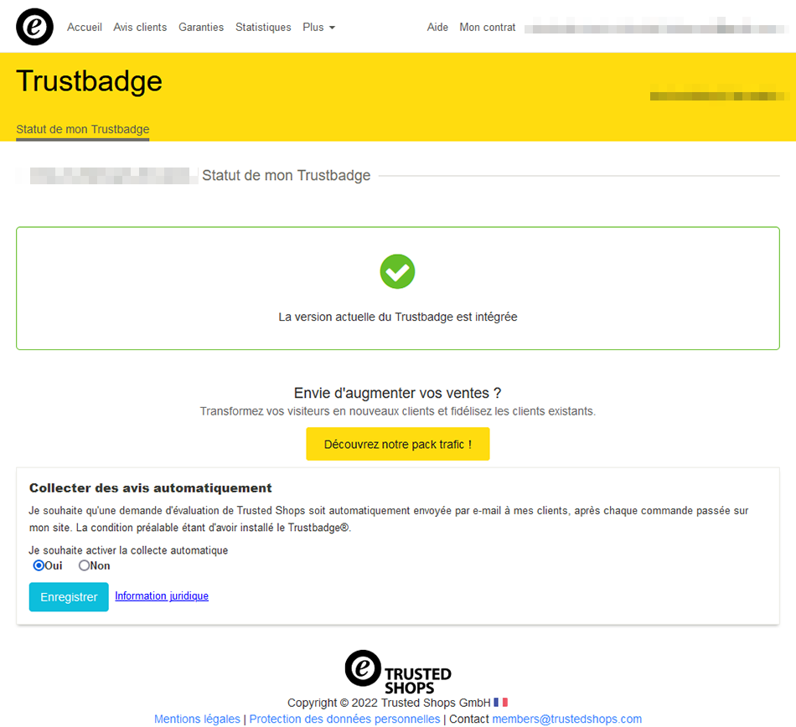
Task: Click the French flag icon in footer
Action: click(500, 702)
